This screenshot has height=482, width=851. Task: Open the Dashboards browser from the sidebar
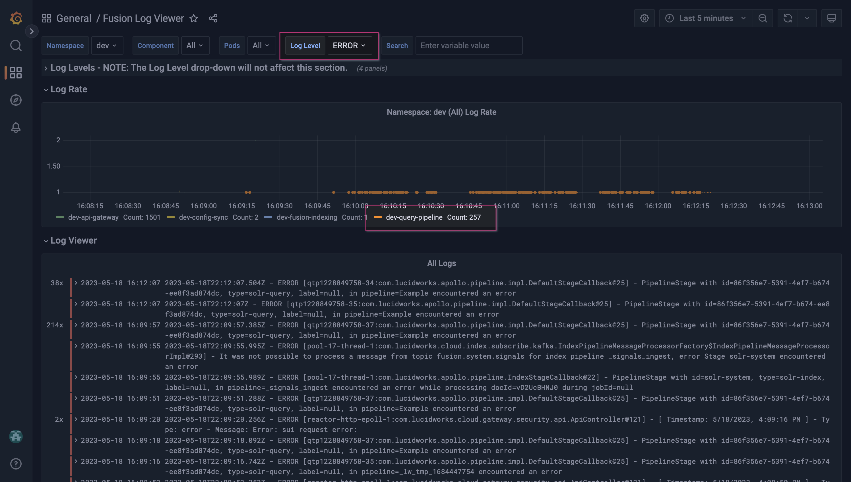[16, 72]
